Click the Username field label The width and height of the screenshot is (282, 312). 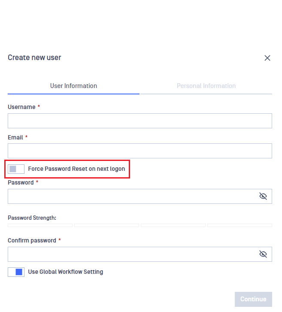tap(22, 107)
